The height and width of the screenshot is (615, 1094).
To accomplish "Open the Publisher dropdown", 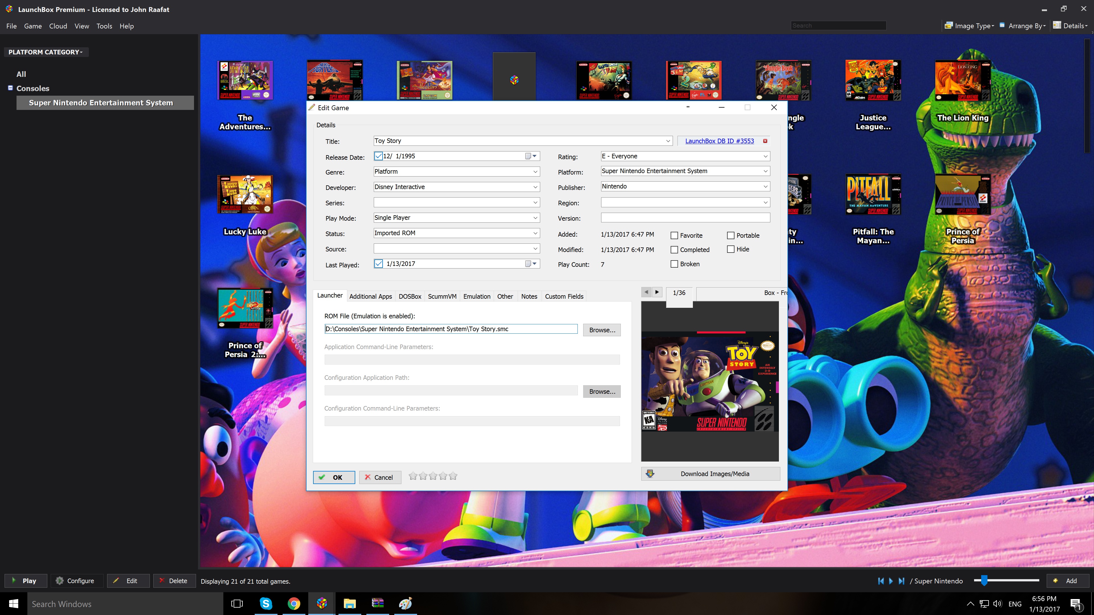I will [x=765, y=186].
